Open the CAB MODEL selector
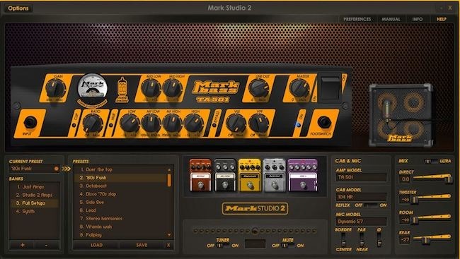 pyautogui.click(x=361, y=197)
